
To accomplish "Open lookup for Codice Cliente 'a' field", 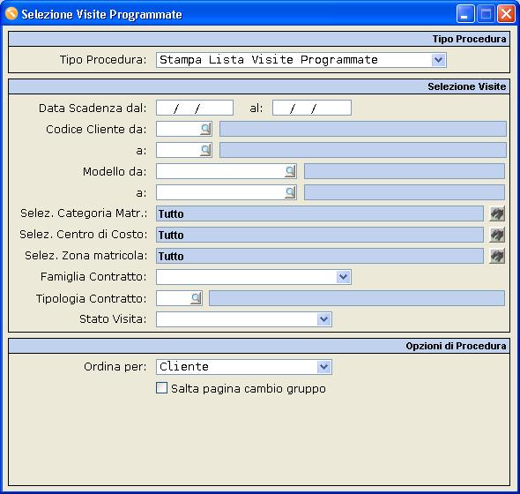I will (x=205, y=150).
